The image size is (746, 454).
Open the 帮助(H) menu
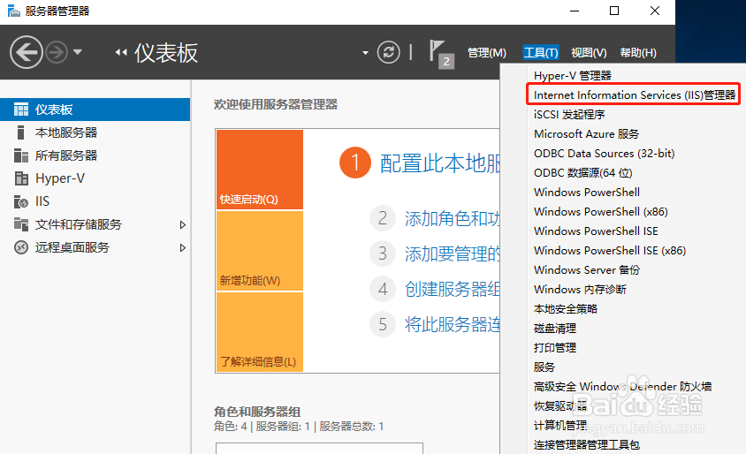pos(638,53)
